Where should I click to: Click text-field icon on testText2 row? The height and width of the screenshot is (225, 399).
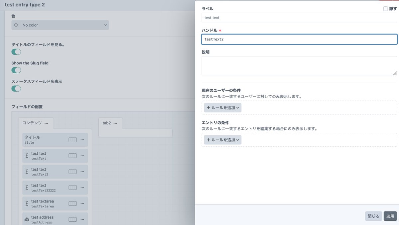(27, 172)
